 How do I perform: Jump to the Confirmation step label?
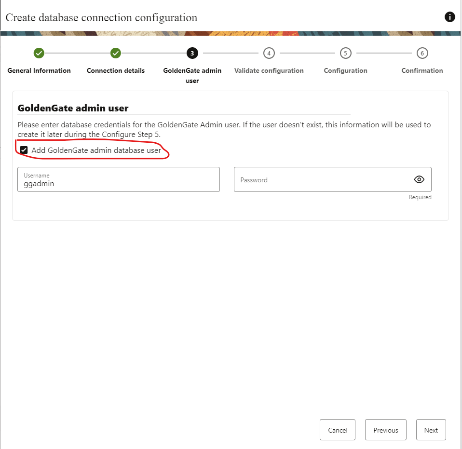pos(422,70)
